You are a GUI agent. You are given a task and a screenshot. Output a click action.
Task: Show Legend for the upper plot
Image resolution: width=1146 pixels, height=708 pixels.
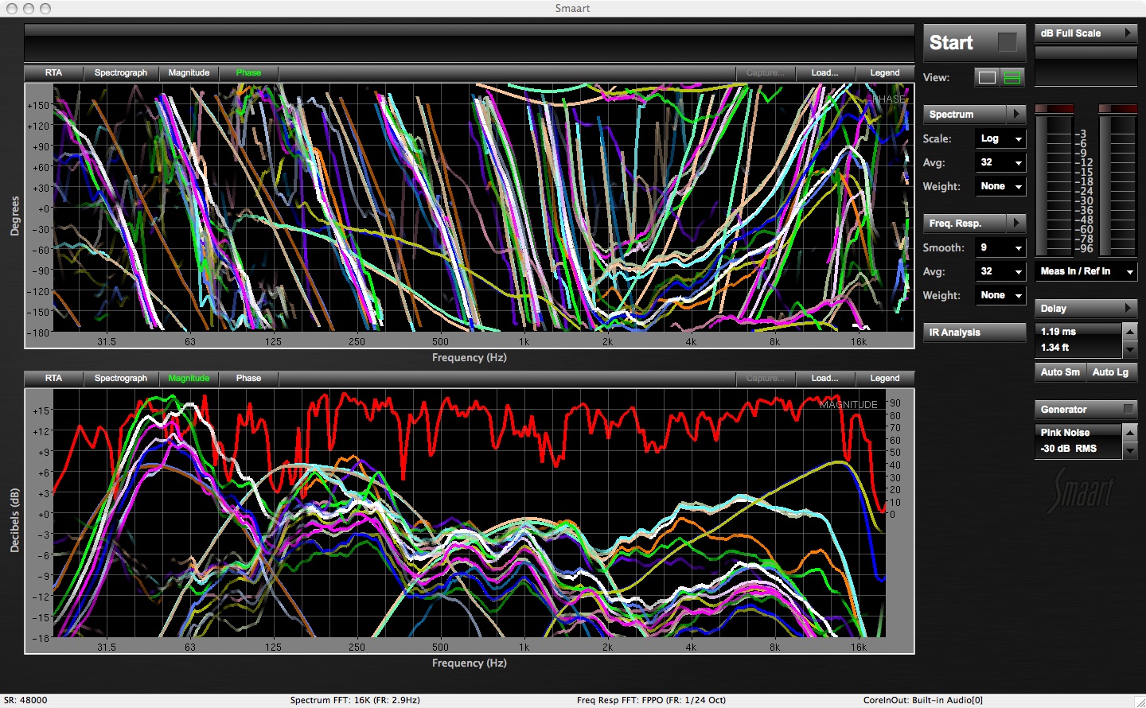tap(885, 72)
